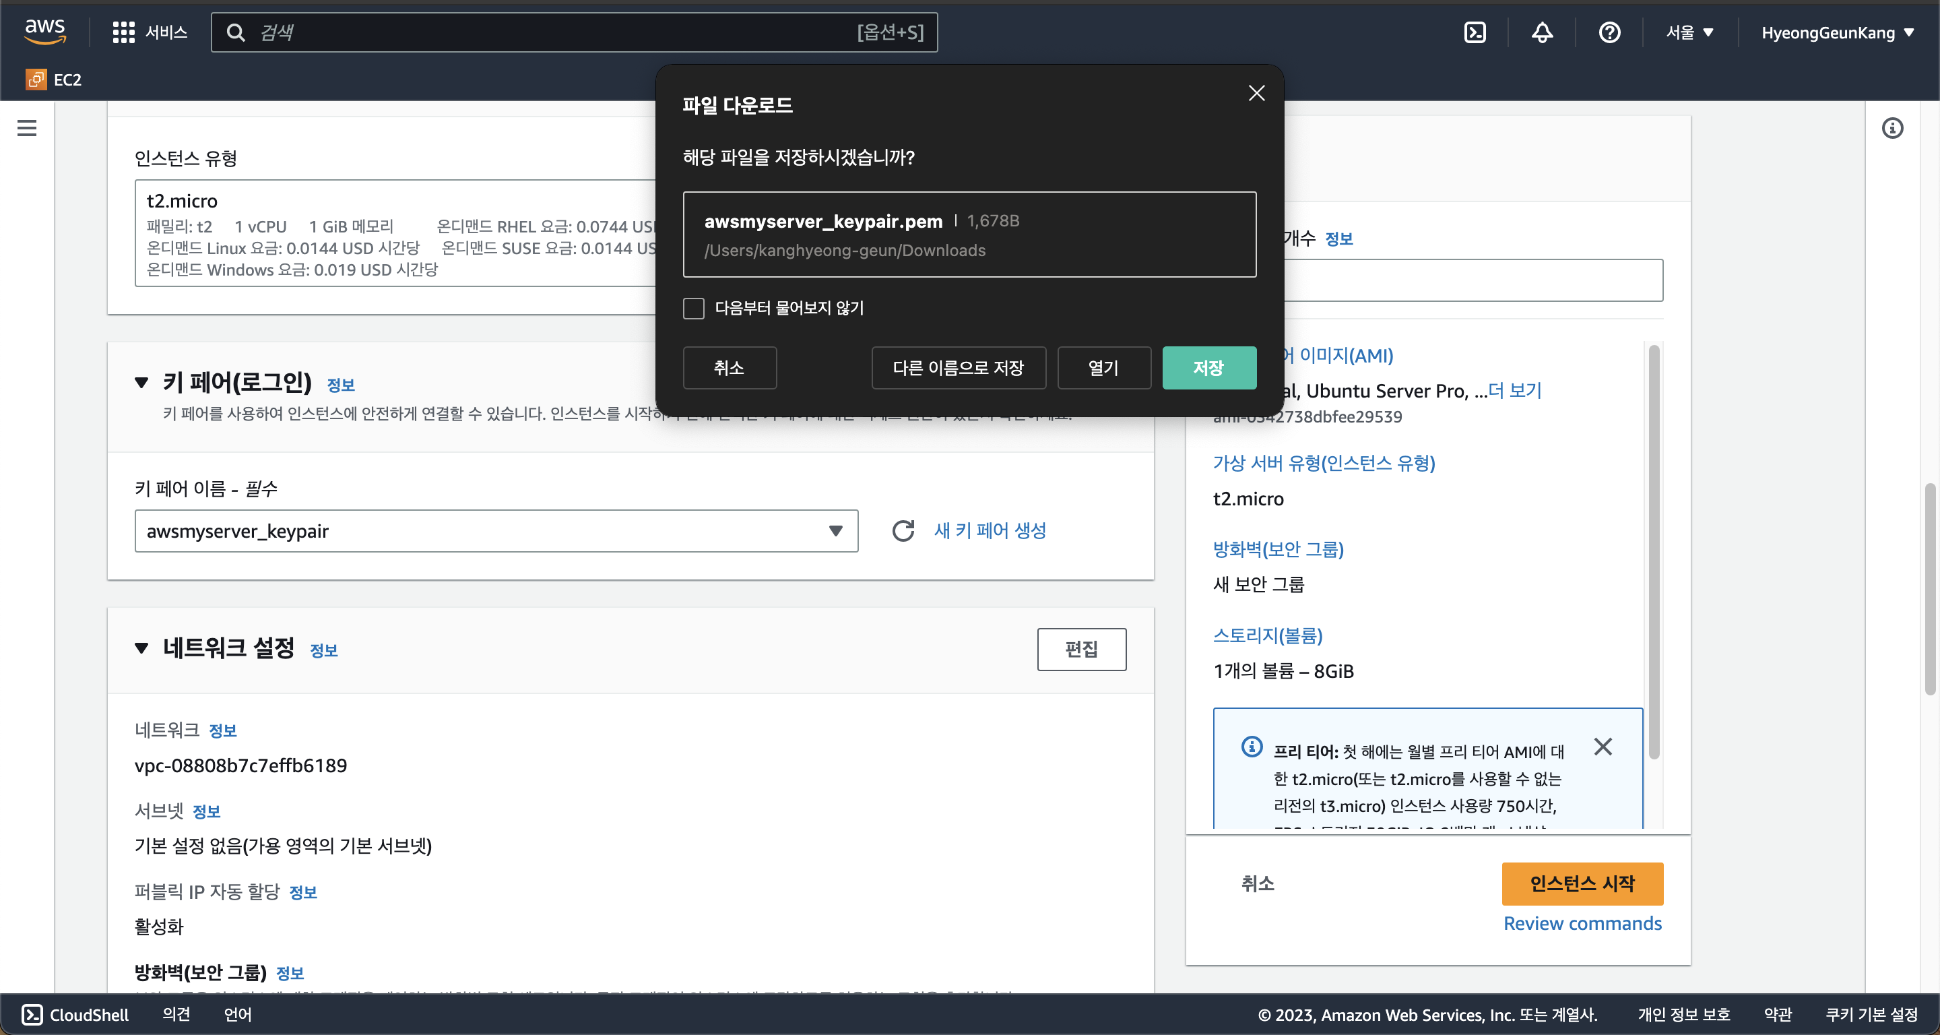
Task: Open the hamburger side navigation menu
Action: coord(27,128)
